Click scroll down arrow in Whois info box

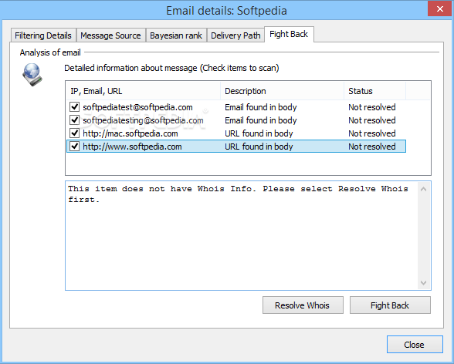pos(423,282)
